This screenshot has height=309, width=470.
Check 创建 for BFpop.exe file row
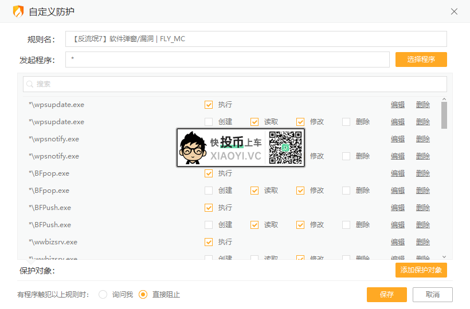(x=209, y=191)
